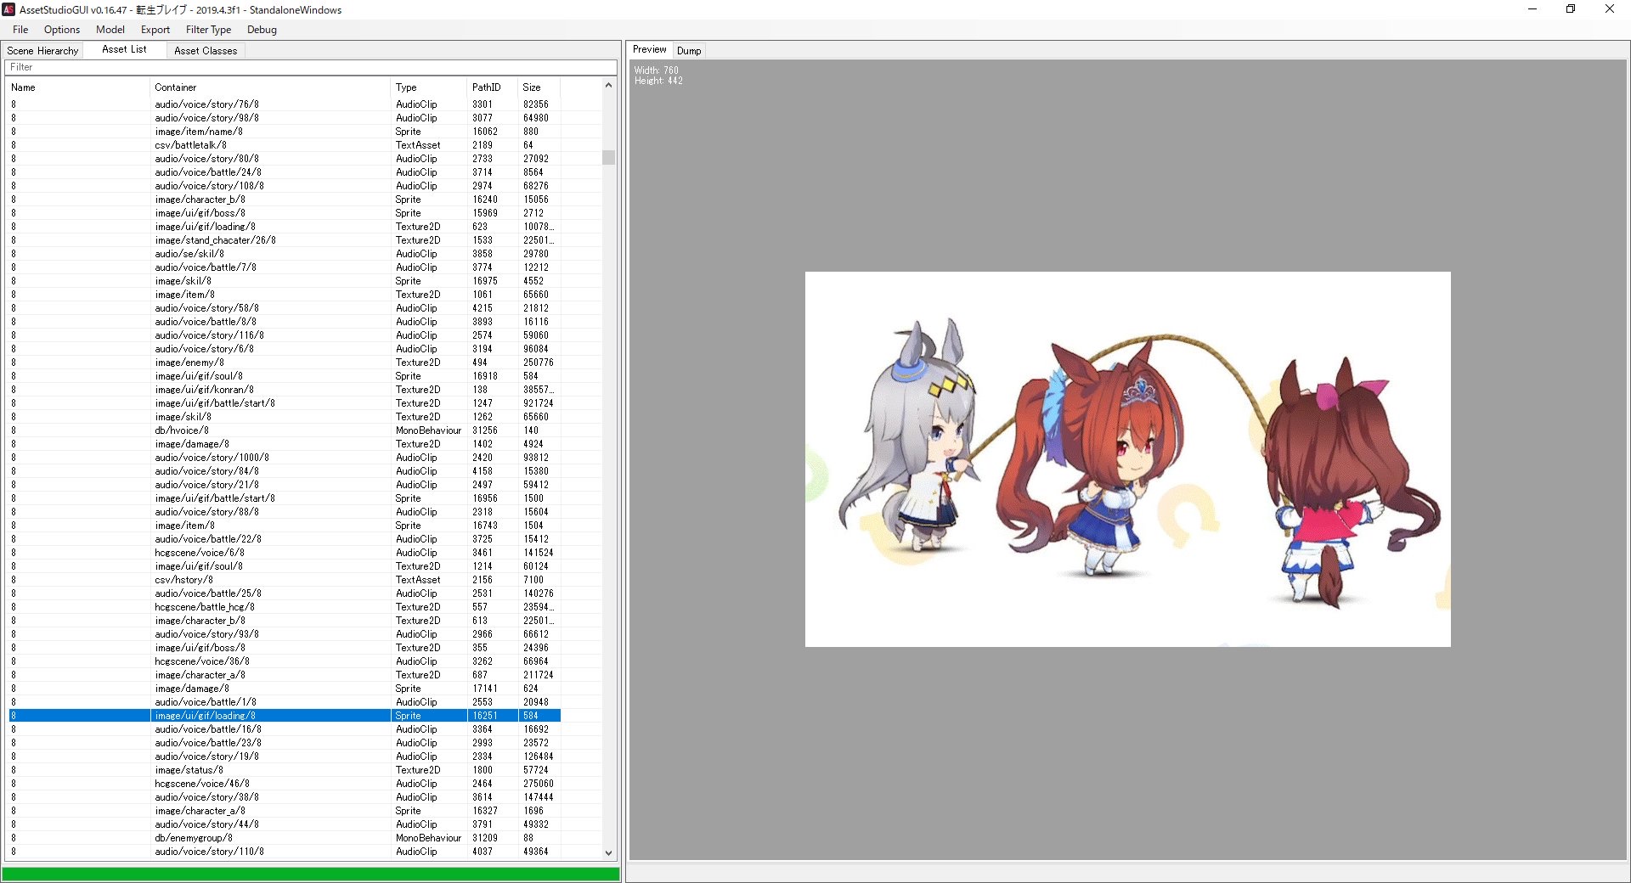Click the Size cell 250776
This screenshot has width=1631, height=883.
(538, 363)
